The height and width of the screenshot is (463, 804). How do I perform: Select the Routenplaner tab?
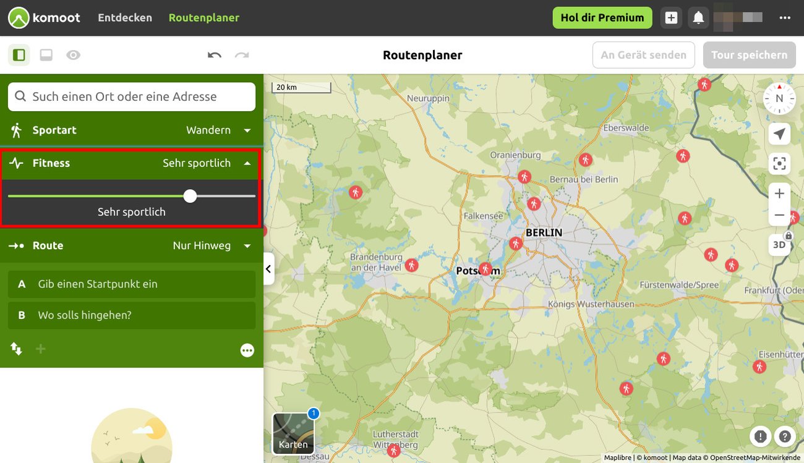(203, 17)
